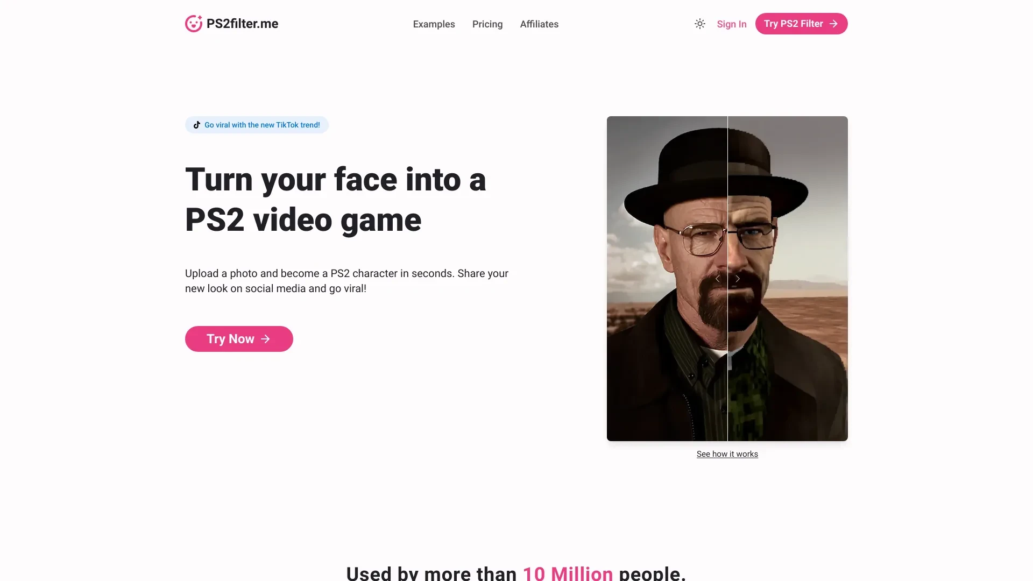Drag the before/after image comparison slider
Screen dimensions: 1033x581
[x=727, y=278]
